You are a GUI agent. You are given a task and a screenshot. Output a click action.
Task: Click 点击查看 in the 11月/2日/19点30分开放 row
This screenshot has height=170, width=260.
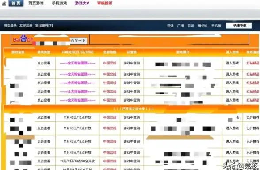click(x=44, y=161)
